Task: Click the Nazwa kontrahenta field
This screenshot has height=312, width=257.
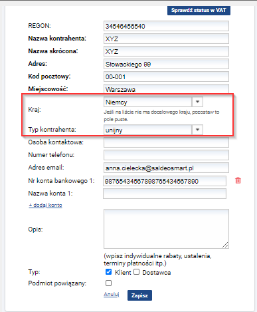Action: [166, 39]
